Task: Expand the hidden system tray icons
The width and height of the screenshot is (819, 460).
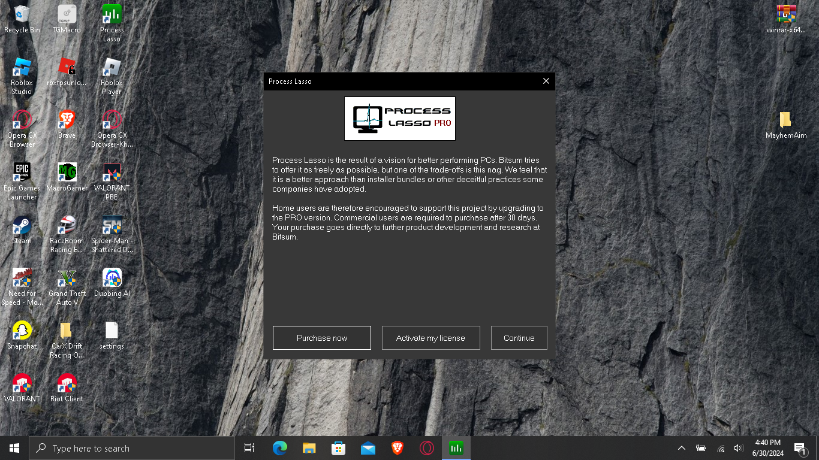Action: point(682,448)
